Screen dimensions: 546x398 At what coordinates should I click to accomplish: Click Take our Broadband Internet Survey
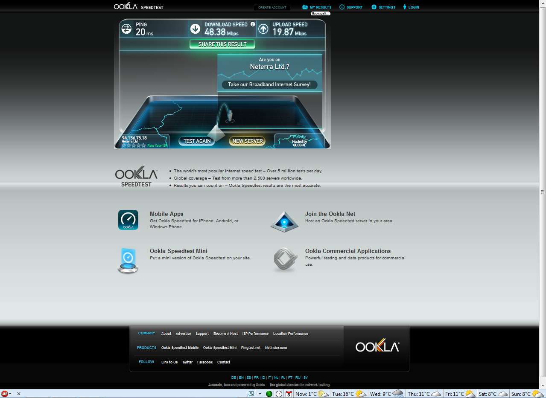click(269, 84)
